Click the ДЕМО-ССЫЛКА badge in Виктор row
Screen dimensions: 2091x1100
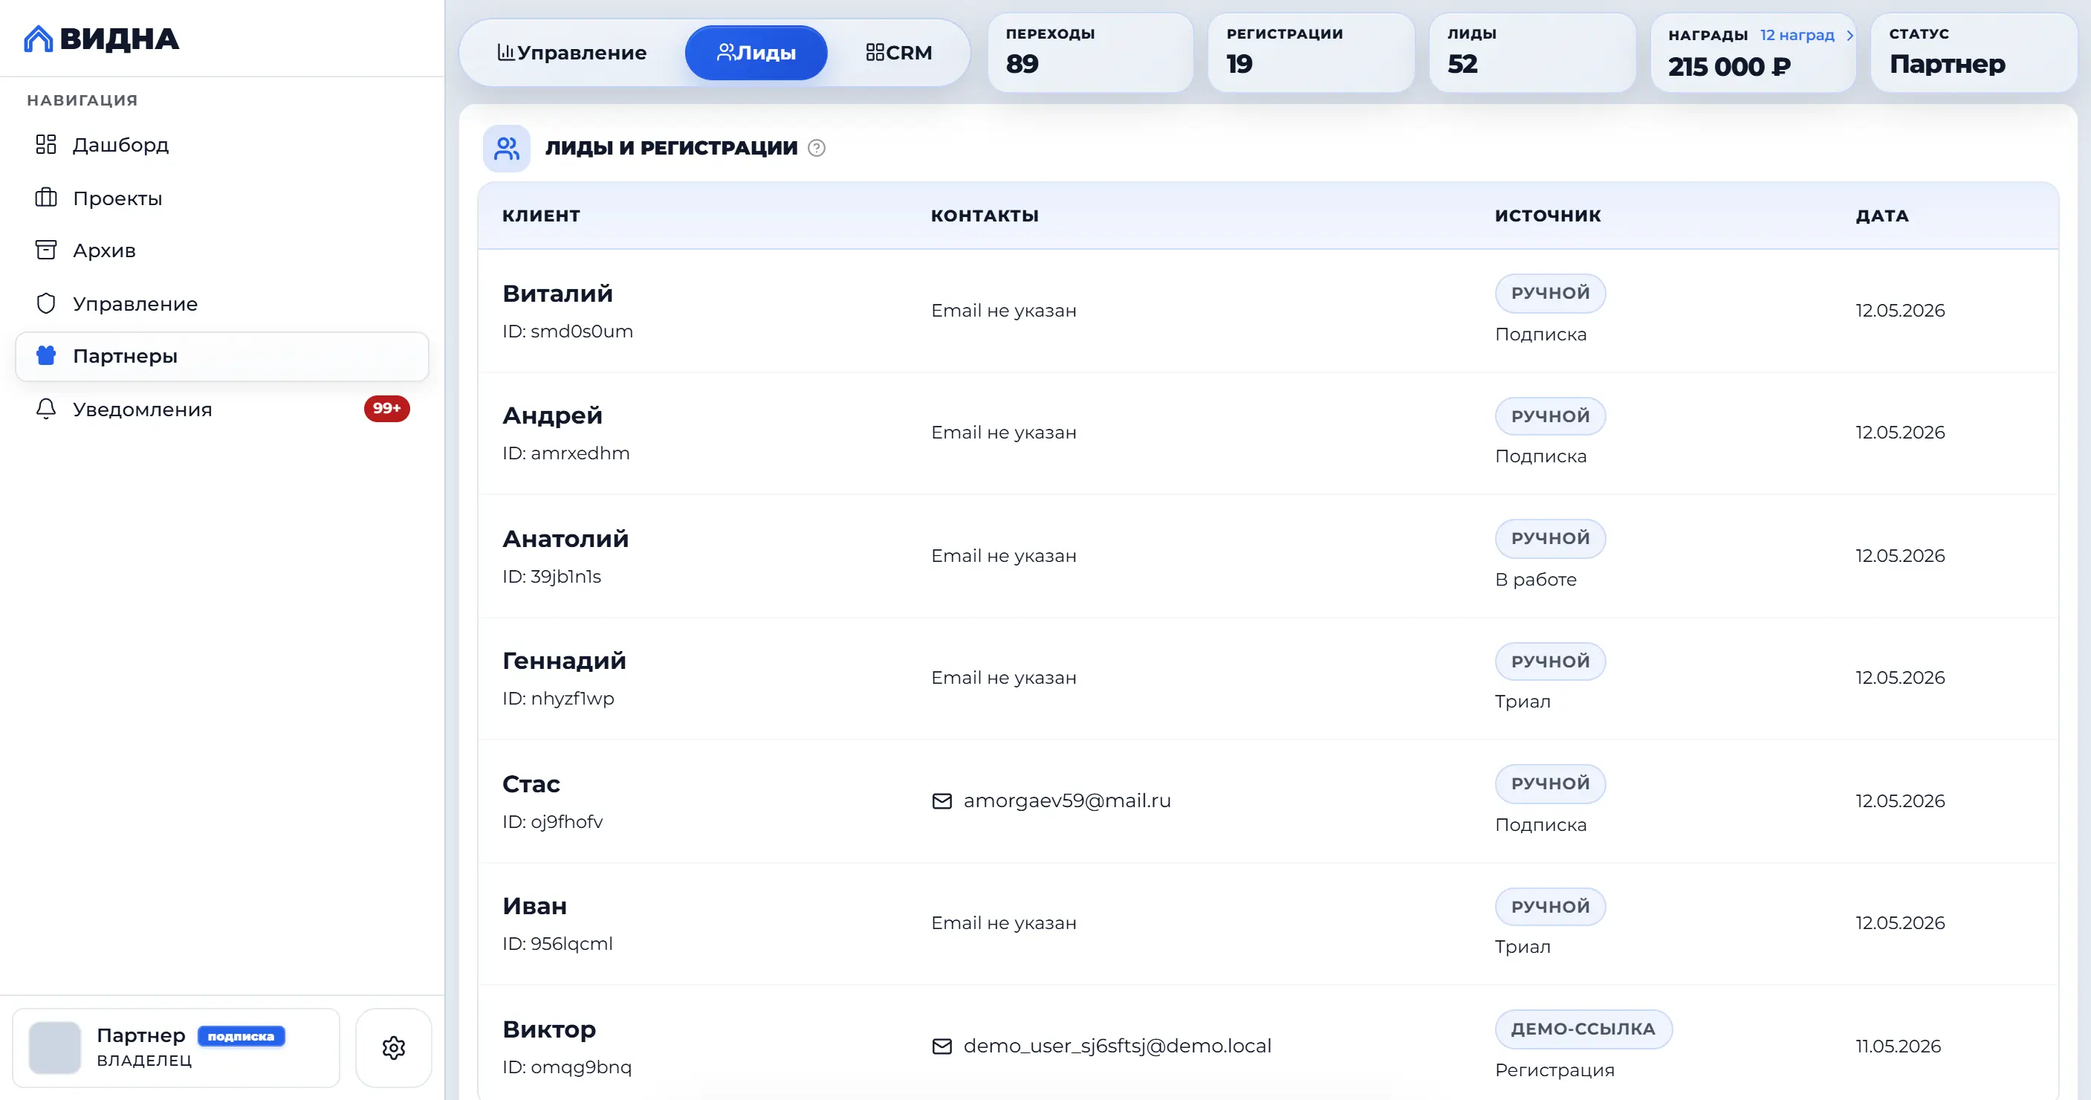point(1583,1029)
